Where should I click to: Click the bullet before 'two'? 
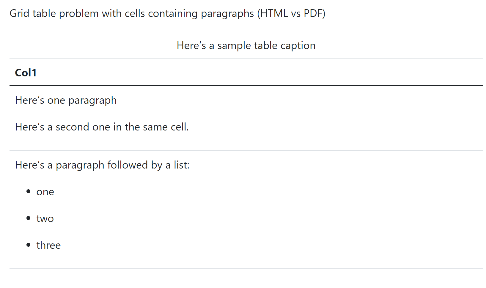(29, 218)
